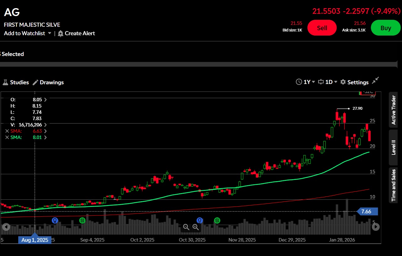Open the 1D candle interval dropdown

(x=328, y=82)
